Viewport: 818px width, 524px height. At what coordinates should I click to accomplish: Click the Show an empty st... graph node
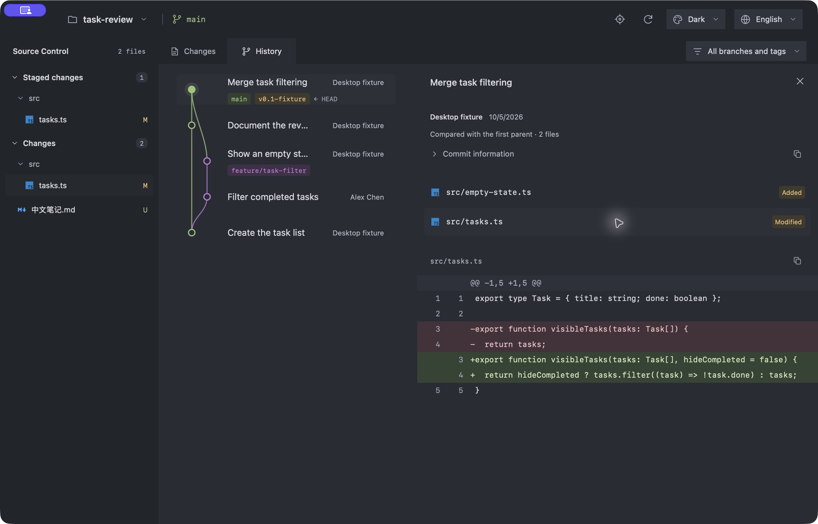pos(207,161)
